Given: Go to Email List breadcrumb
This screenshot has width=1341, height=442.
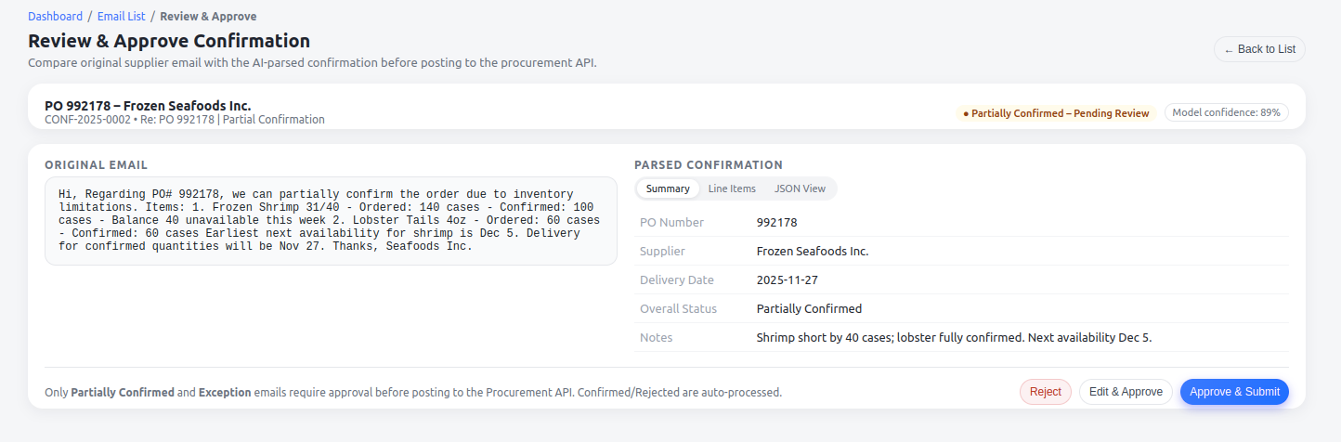Looking at the screenshot, I should pos(121,17).
